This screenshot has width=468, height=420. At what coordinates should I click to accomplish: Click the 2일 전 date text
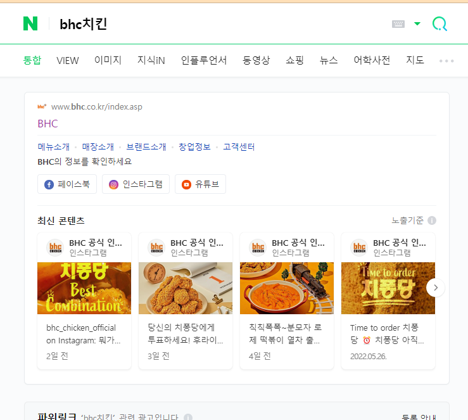[57, 356]
